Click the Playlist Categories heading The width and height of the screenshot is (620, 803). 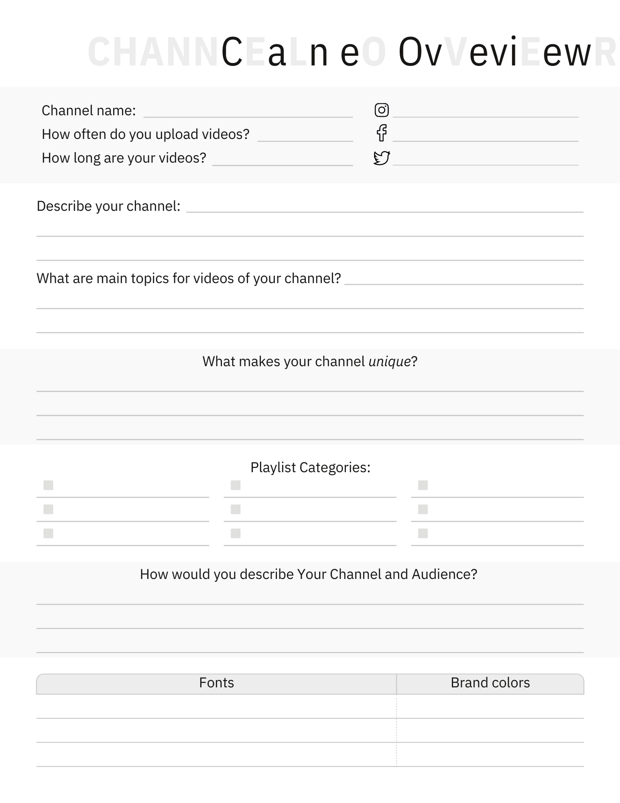point(310,467)
